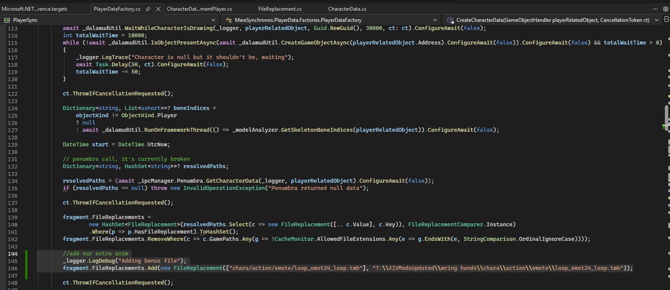Open the CharacterData.cs tab
The height and width of the screenshot is (290, 670).
tap(347, 9)
